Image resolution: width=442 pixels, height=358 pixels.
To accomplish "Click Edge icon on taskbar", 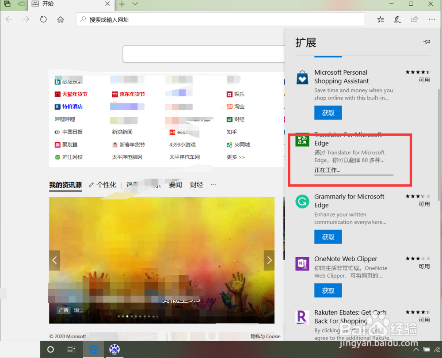I will click(x=93, y=350).
